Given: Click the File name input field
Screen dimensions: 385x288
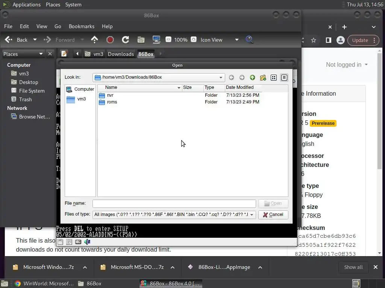Looking at the screenshot, I should pos(174,204).
